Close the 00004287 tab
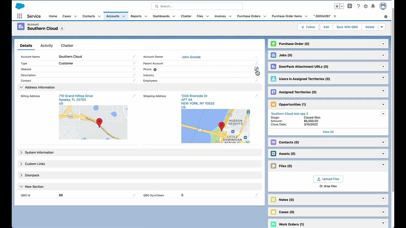The image size is (406, 228). [x=335, y=16]
